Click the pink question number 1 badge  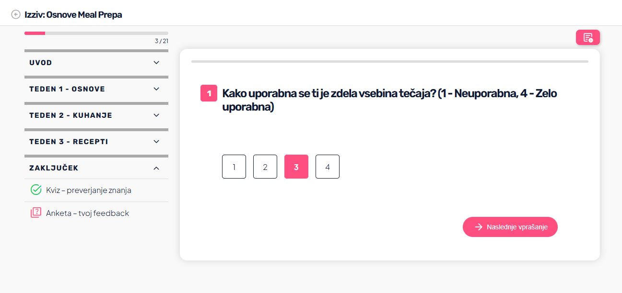pos(209,93)
